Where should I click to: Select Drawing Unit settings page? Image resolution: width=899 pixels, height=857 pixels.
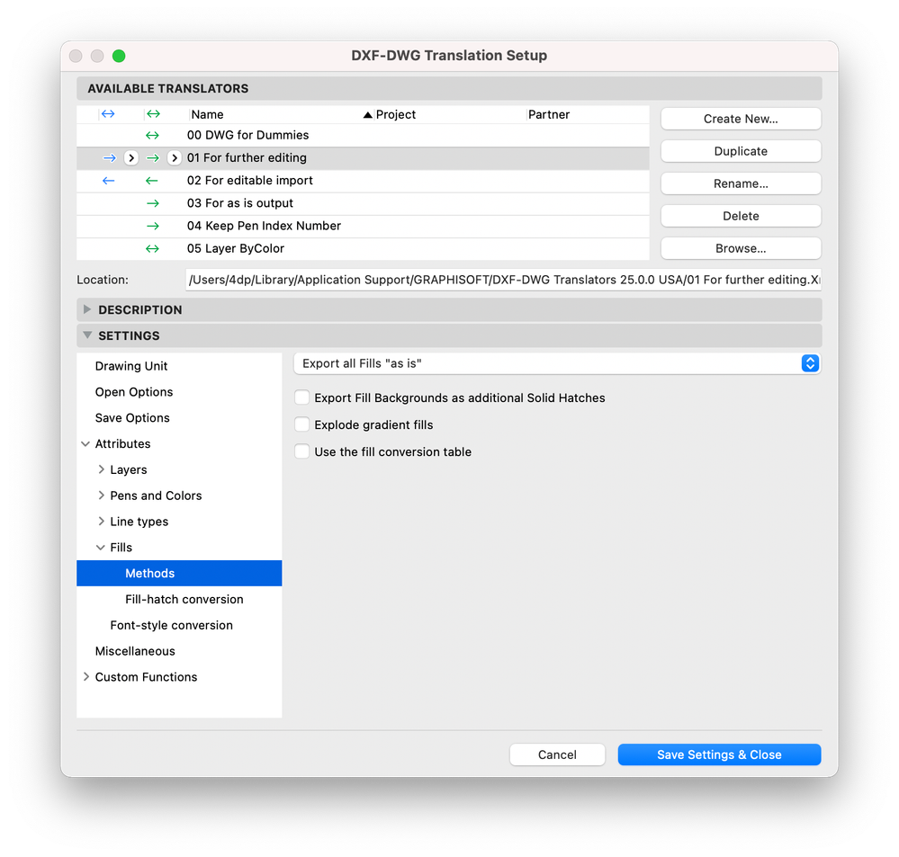pyautogui.click(x=131, y=366)
